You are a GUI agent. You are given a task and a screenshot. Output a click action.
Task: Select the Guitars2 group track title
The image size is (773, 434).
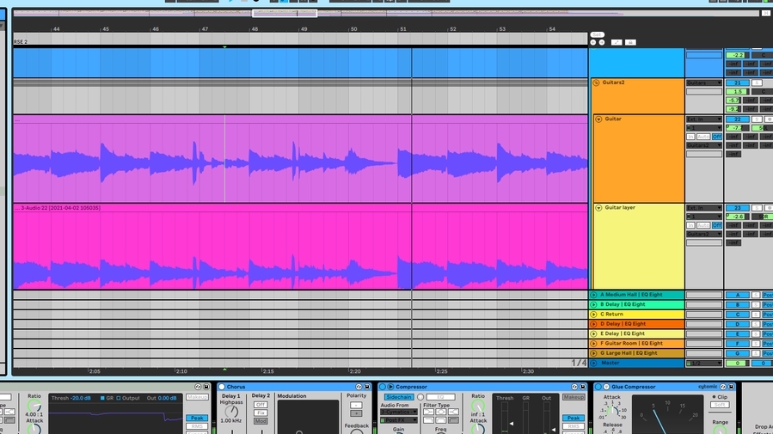(x=613, y=83)
